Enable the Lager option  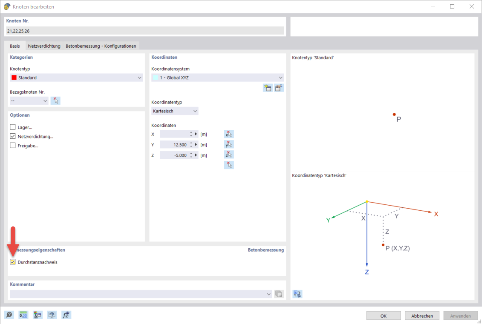(12, 127)
